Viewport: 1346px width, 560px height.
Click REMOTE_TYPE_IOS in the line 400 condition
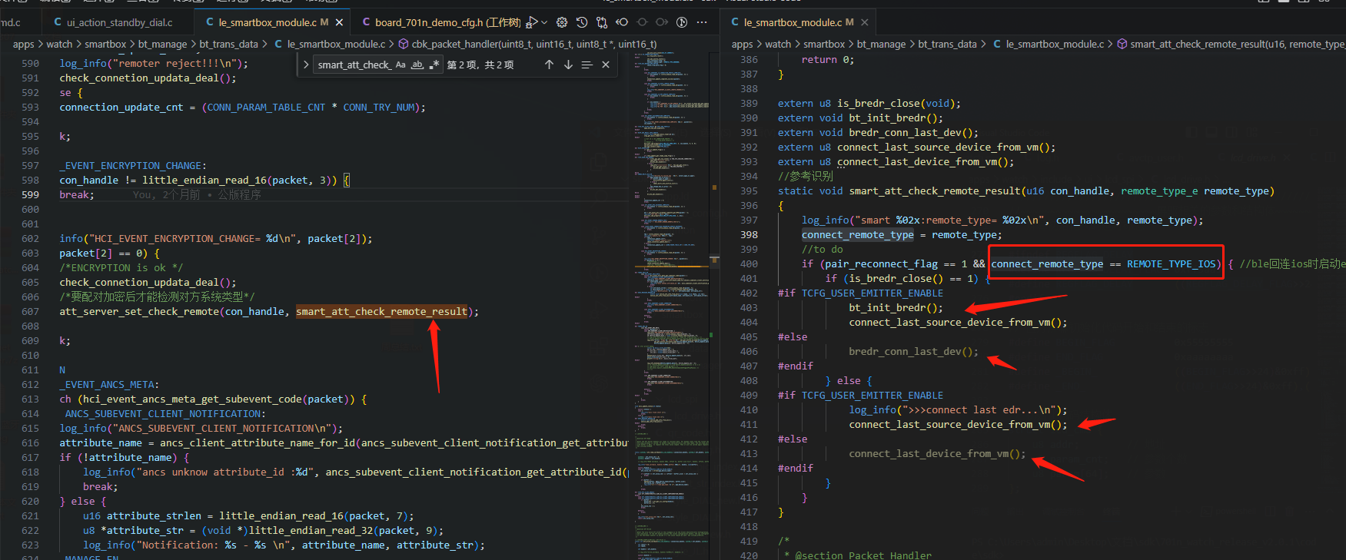tap(1172, 264)
